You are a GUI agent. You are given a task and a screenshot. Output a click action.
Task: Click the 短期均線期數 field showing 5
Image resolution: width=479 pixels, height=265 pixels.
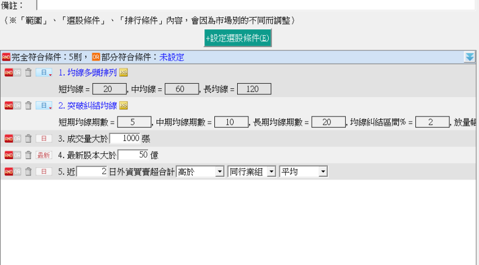tap(134, 122)
